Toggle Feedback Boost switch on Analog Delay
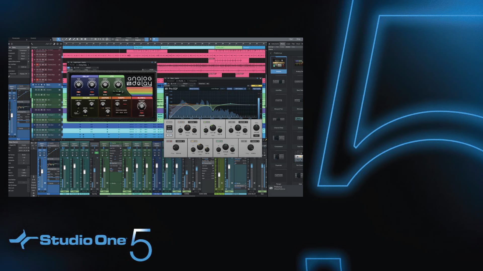This screenshot has height=271, width=483. [x=92, y=92]
